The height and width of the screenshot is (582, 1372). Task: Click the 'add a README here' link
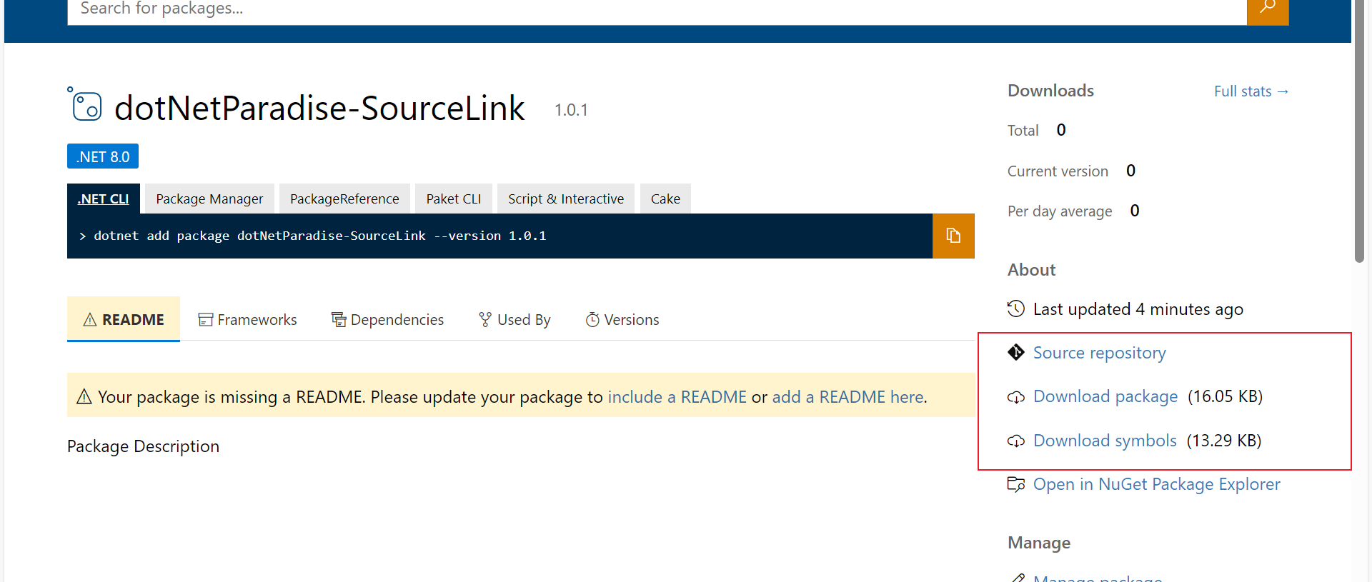(848, 396)
